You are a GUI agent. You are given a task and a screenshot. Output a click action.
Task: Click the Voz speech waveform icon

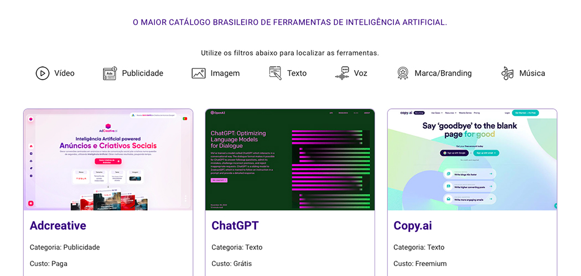(342, 73)
